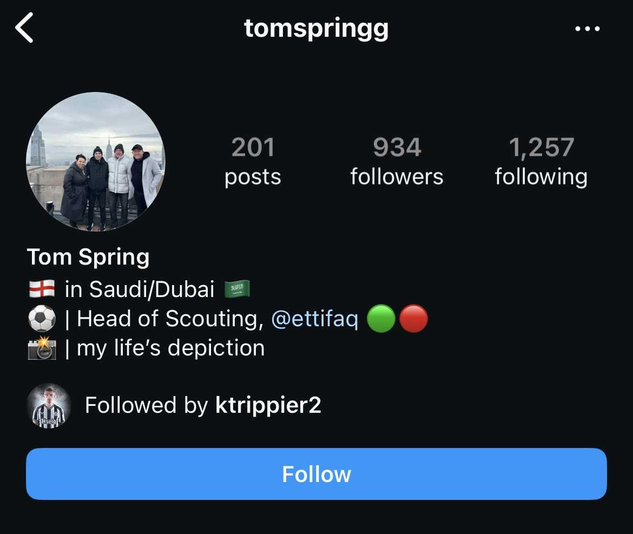Tap the ktrippier2 follower avatar
Screen dimensions: 633x534
[49, 406]
